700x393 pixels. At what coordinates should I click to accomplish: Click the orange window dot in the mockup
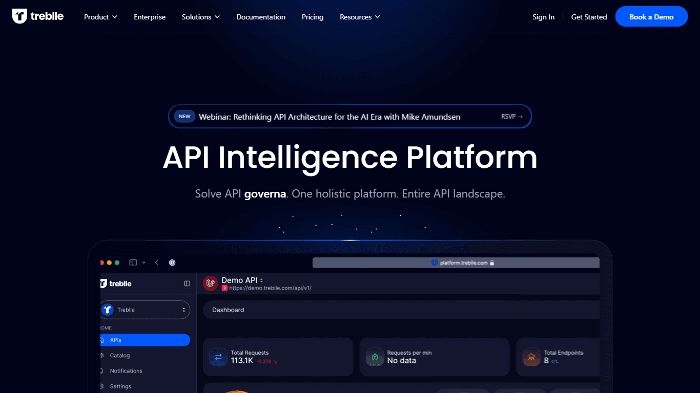(x=109, y=263)
